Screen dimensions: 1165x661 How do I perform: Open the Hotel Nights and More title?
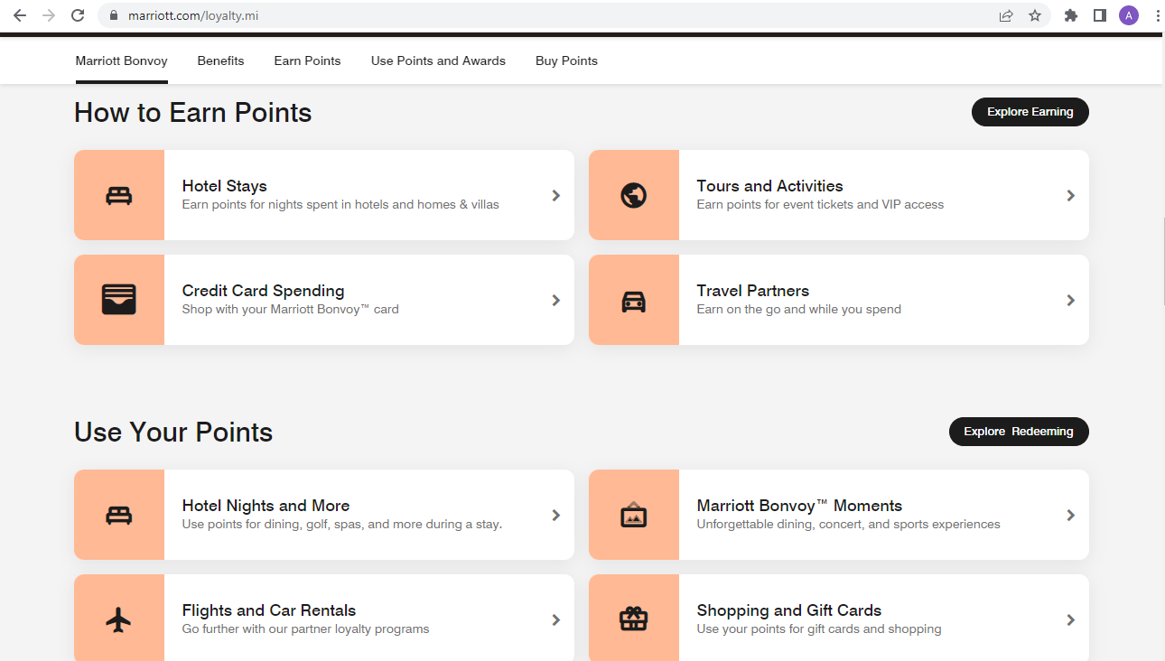tap(266, 506)
